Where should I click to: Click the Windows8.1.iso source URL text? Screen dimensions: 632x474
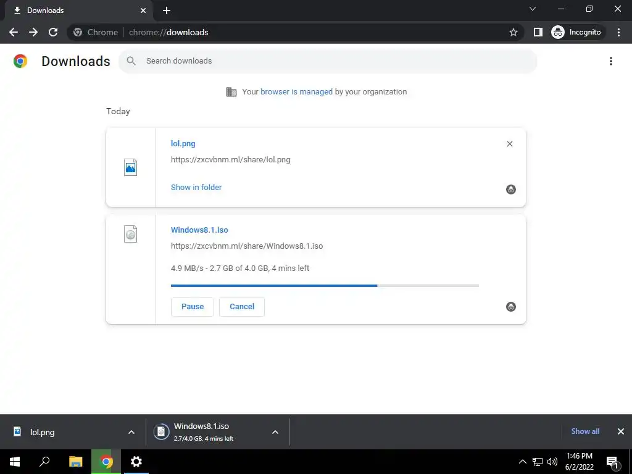pyautogui.click(x=247, y=246)
